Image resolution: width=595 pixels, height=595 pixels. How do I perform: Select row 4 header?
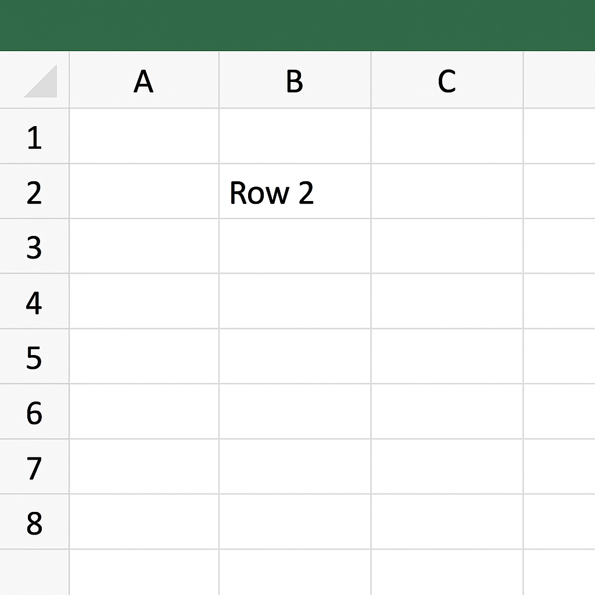pyautogui.click(x=34, y=301)
